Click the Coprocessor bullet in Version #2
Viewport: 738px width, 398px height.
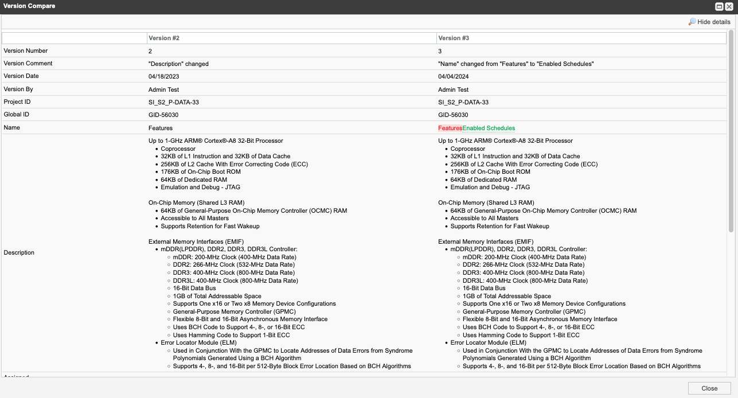click(x=178, y=149)
